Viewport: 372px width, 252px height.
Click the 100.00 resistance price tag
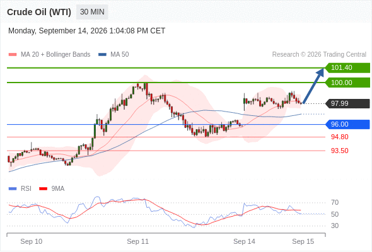point(347,83)
